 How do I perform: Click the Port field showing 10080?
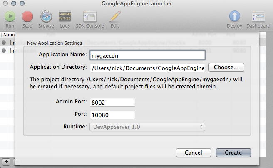[112, 115]
